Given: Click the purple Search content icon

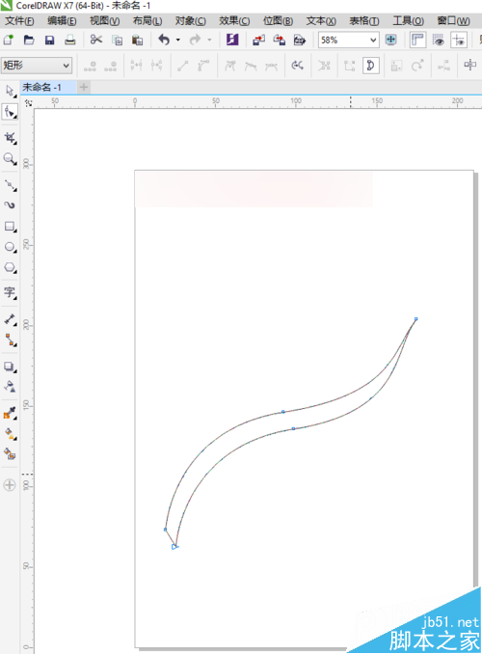Looking at the screenshot, I should coord(232,41).
